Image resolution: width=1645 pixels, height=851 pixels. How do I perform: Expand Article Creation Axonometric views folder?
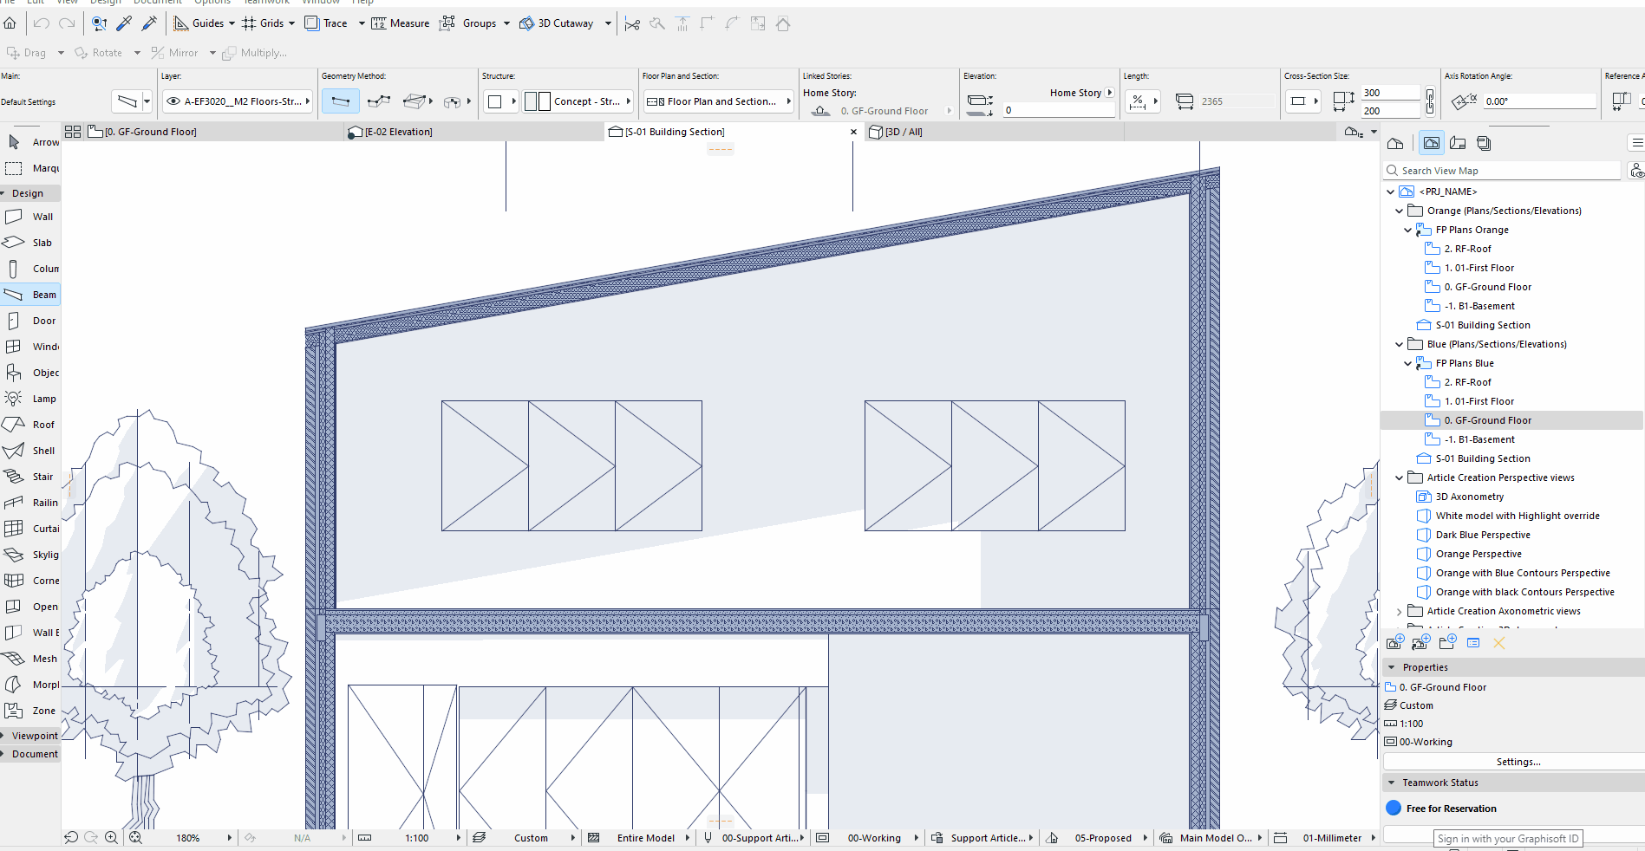(x=1399, y=611)
